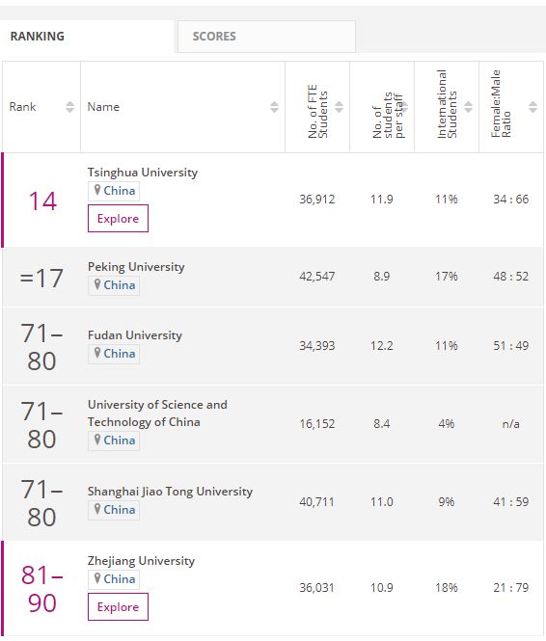This screenshot has width=546, height=641.
Task: Click China tag under Shanghai Jiao Tong
Action: [114, 510]
